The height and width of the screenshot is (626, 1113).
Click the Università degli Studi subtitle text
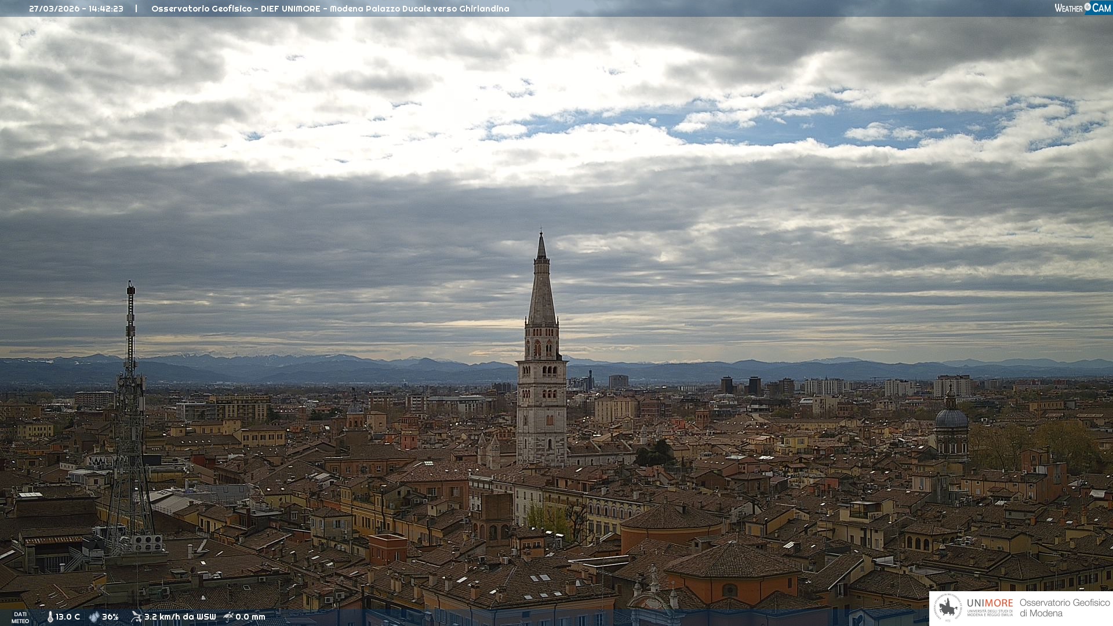point(990,613)
